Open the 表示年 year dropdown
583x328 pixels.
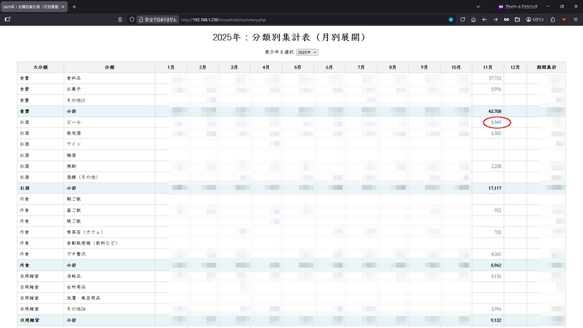click(x=307, y=52)
